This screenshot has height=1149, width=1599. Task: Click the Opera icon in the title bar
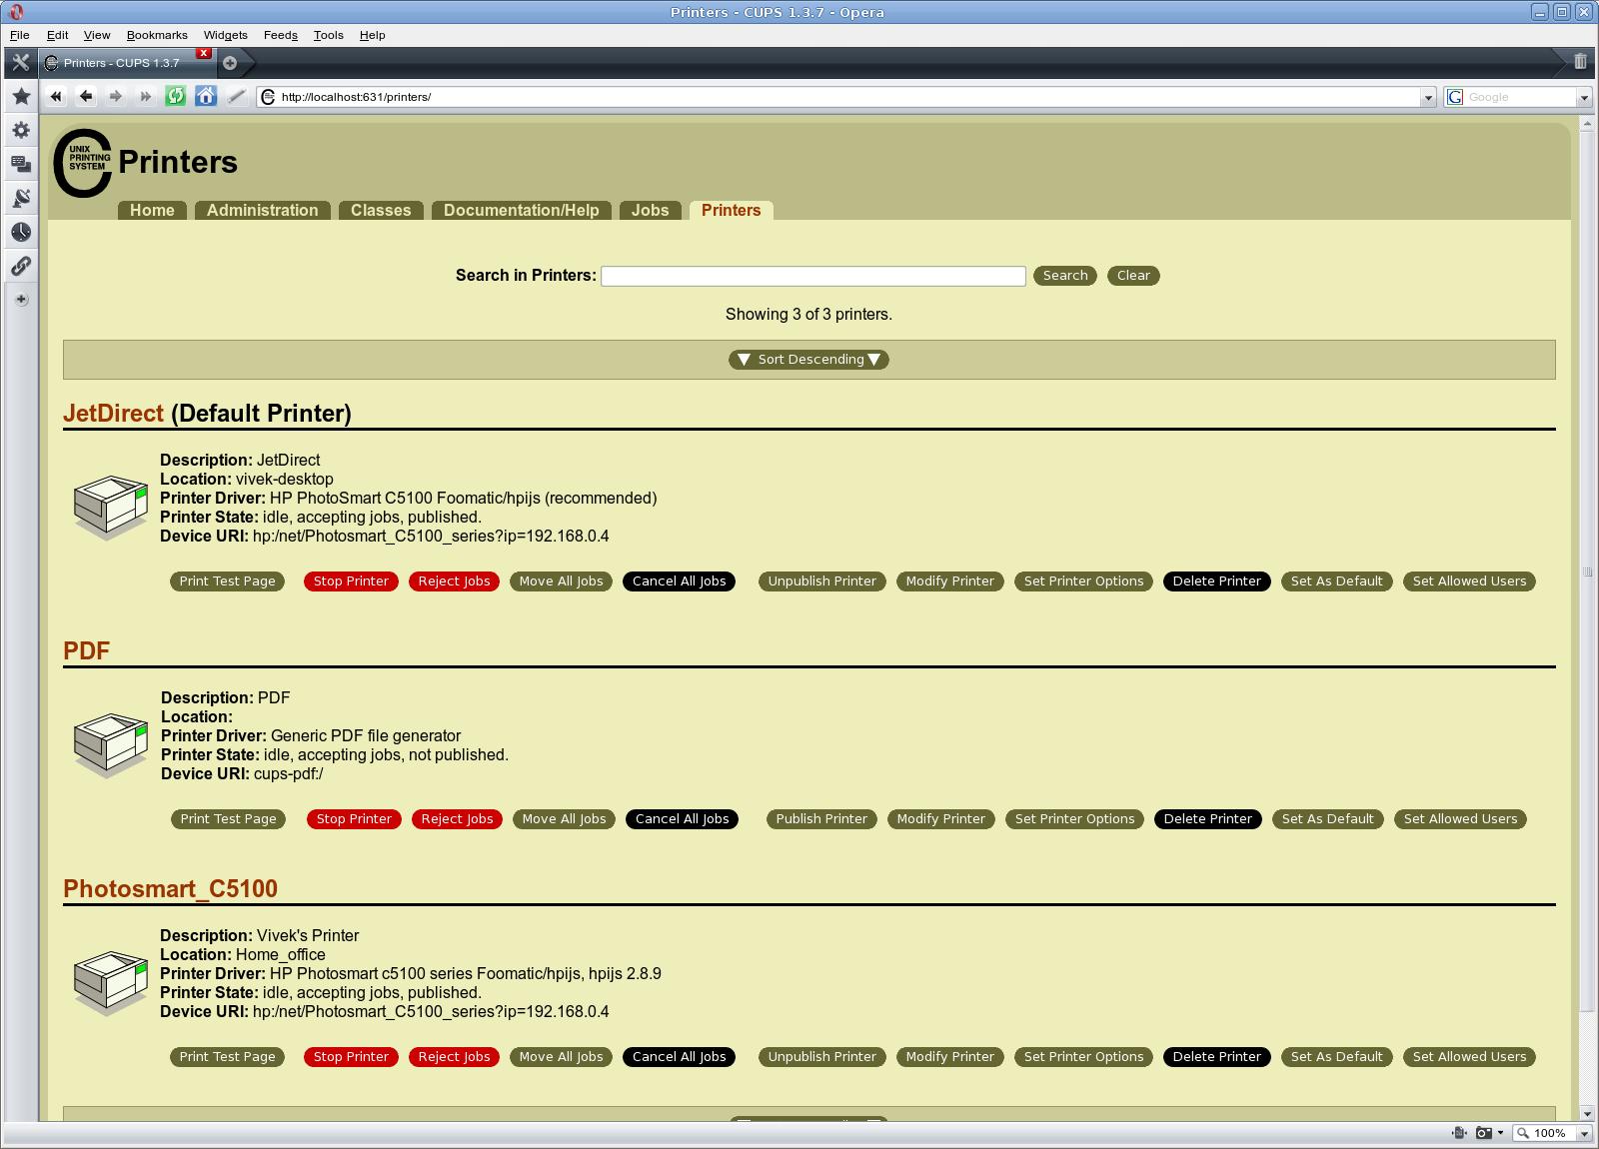pyautogui.click(x=15, y=12)
